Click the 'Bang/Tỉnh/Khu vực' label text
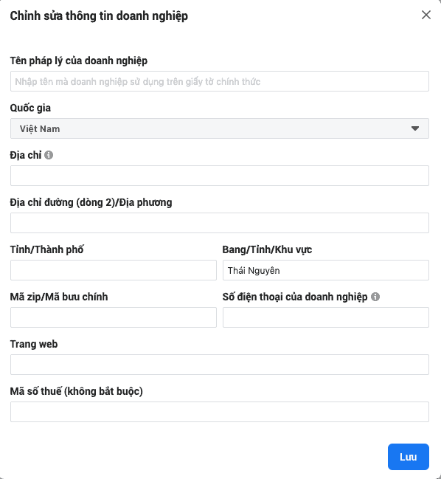The height and width of the screenshot is (479, 441). 267,249
